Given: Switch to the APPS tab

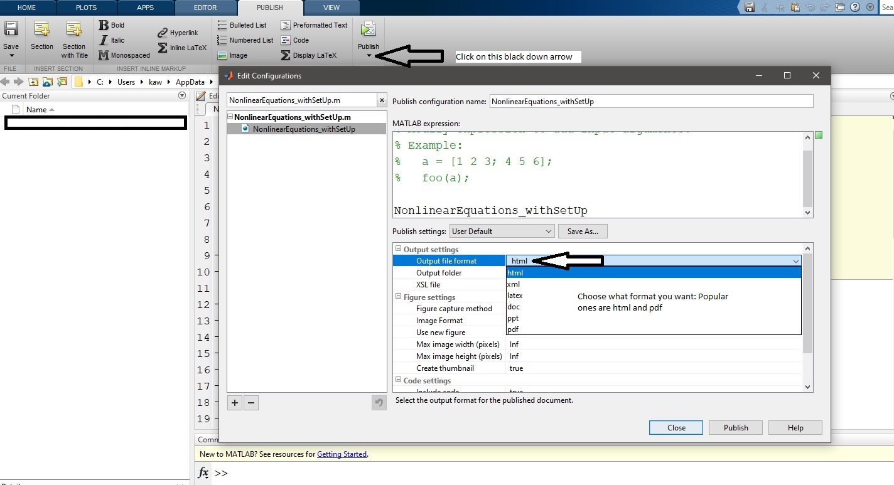Looking at the screenshot, I should [146, 8].
